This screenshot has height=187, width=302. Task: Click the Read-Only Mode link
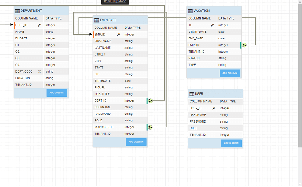tap(115, 1)
